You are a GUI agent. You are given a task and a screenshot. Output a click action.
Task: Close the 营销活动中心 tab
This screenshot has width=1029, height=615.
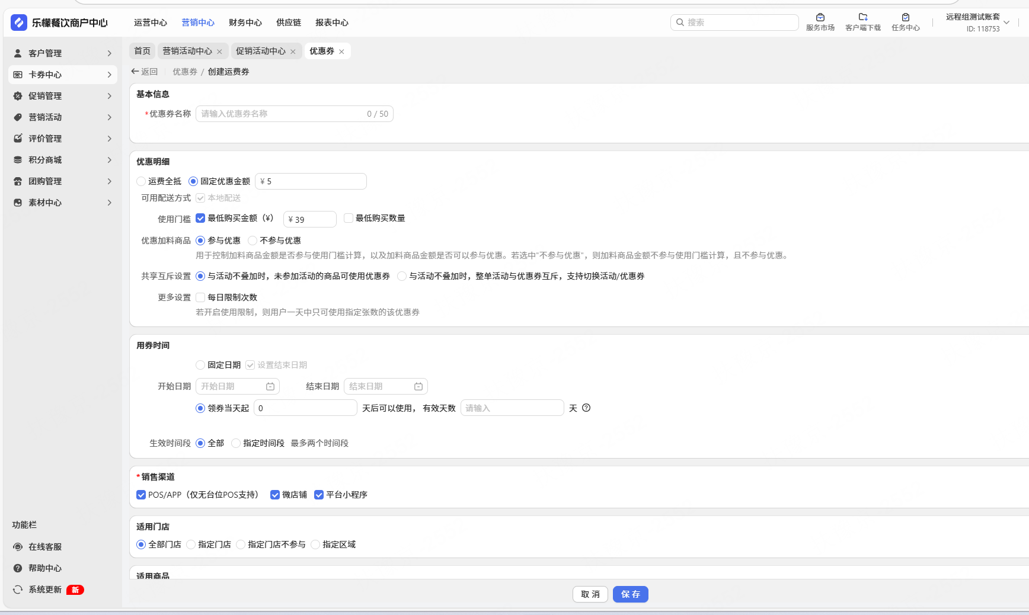pyautogui.click(x=219, y=52)
